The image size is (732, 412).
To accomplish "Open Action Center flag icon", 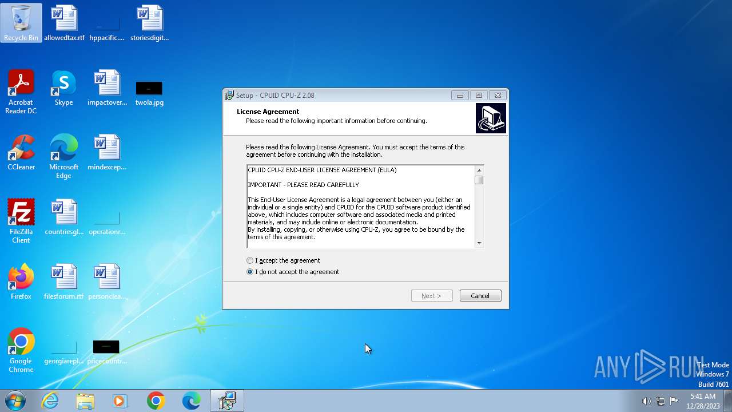I will [x=674, y=401].
